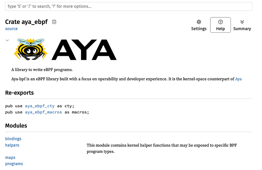Click the search input field
Image resolution: width=262 pixels, height=170 pixels.
(x=129, y=7)
